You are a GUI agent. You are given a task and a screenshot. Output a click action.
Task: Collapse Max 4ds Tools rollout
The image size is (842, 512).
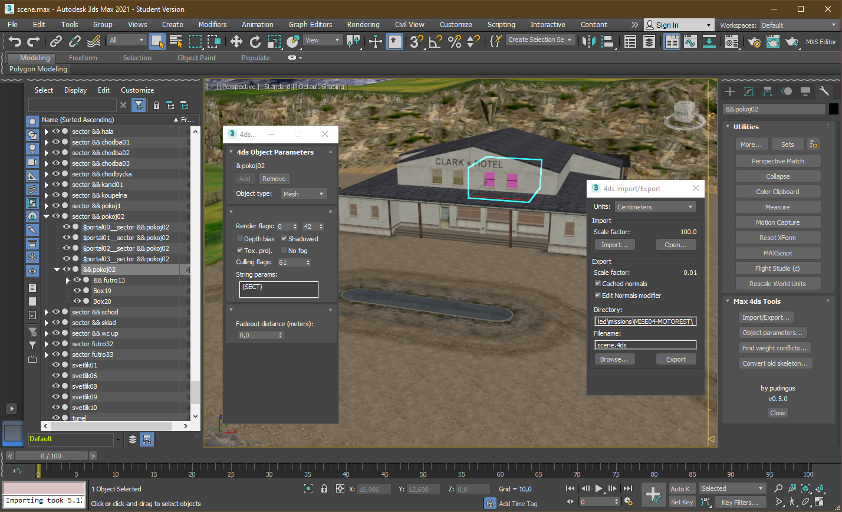coord(728,301)
